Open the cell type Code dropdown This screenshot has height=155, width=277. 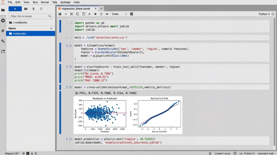point(119,14)
